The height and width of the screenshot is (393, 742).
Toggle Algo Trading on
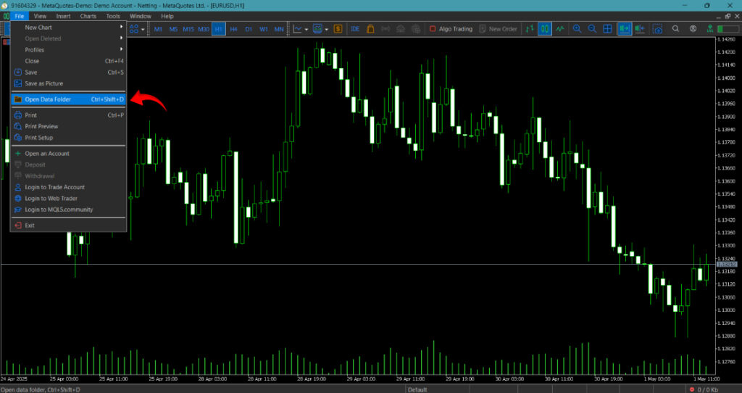click(451, 29)
